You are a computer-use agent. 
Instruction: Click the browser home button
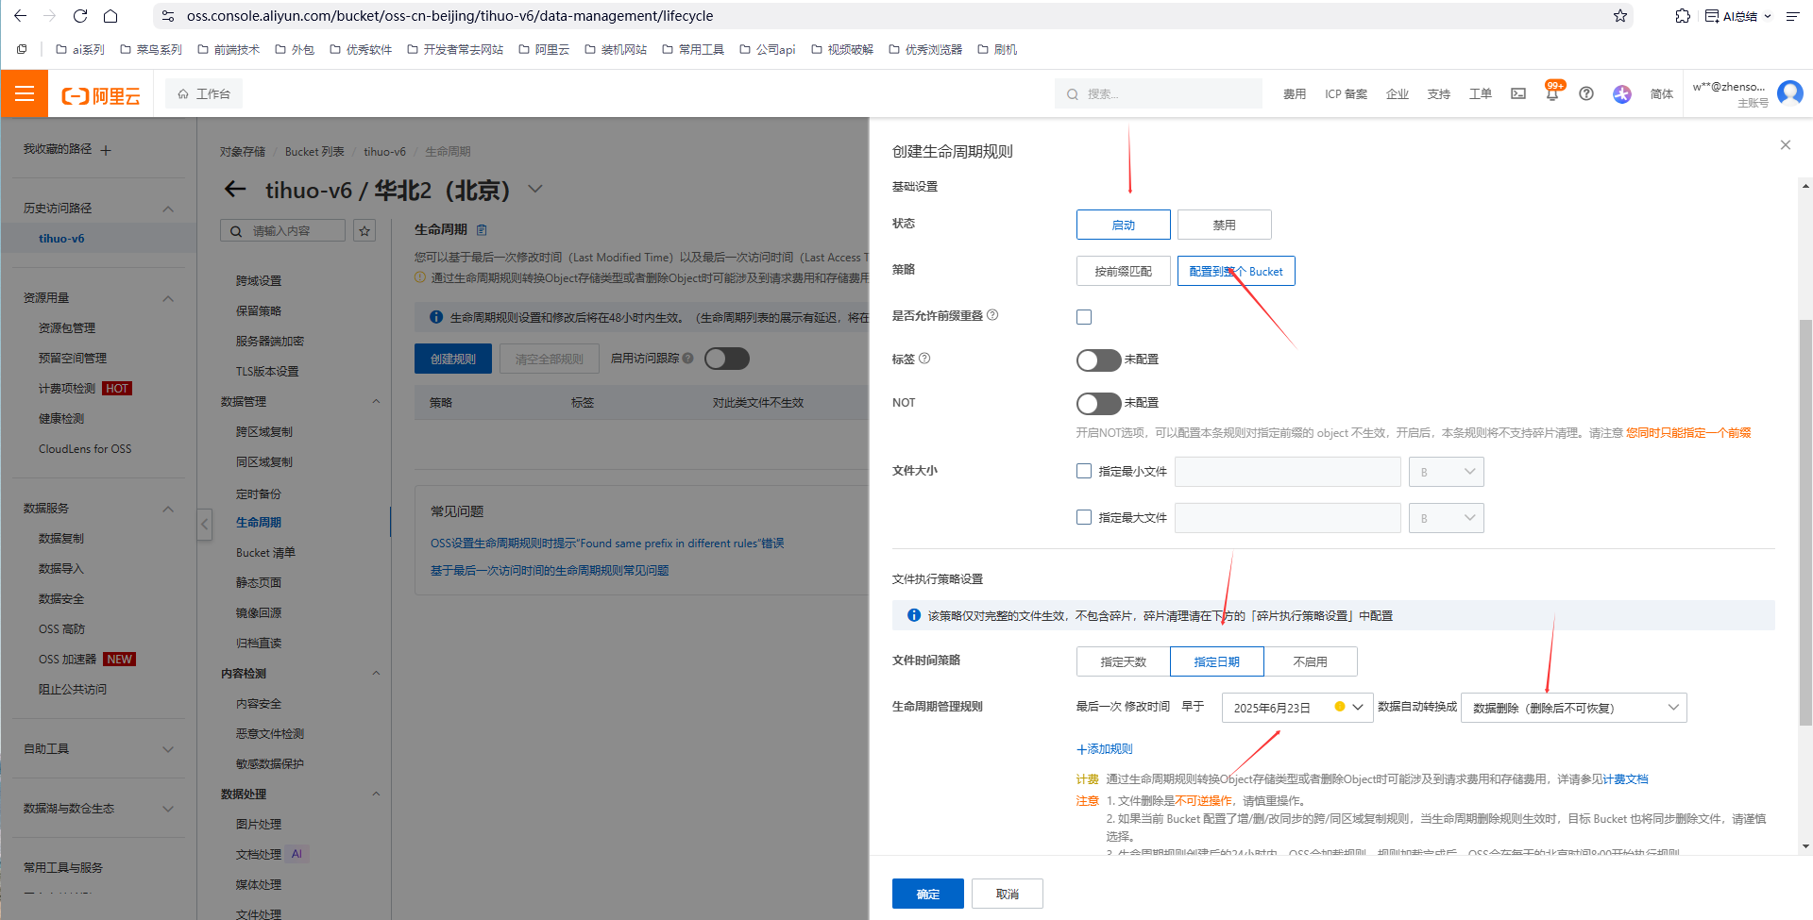coord(110,16)
